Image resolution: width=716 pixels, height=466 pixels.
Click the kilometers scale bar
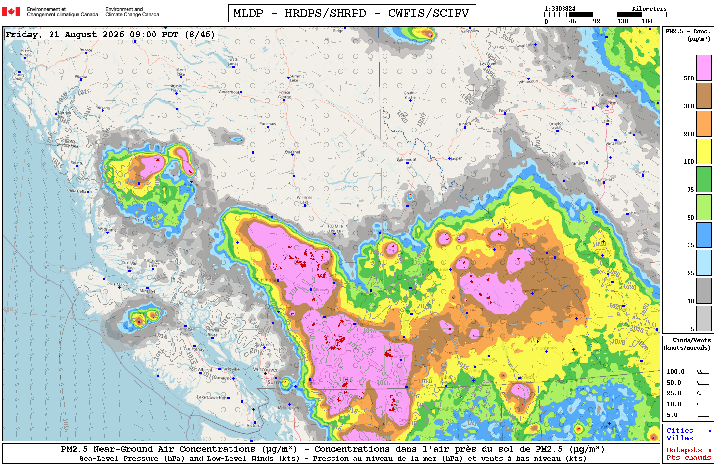tap(606, 15)
